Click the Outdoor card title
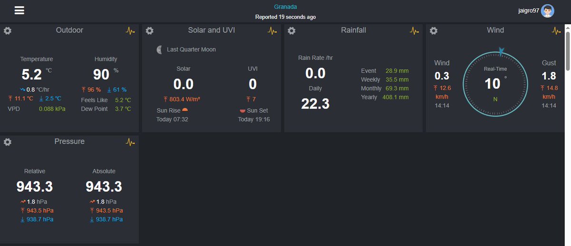The width and height of the screenshot is (571, 246). click(69, 30)
